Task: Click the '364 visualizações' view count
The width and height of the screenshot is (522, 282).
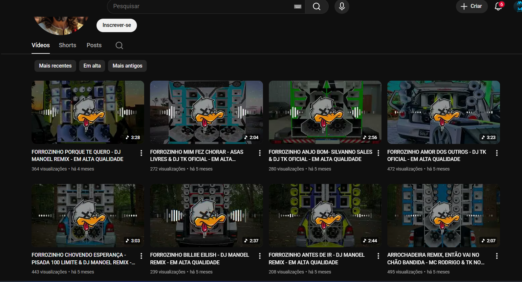Action: click(49, 169)
